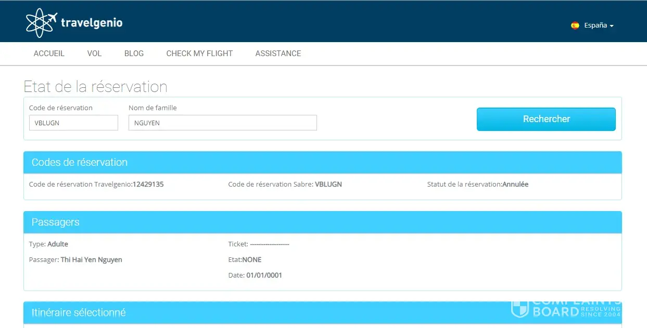Go to the ACCUEIL menu item
Screen dimensions: 647x328
pyautogui.click(x=49, y=54)
